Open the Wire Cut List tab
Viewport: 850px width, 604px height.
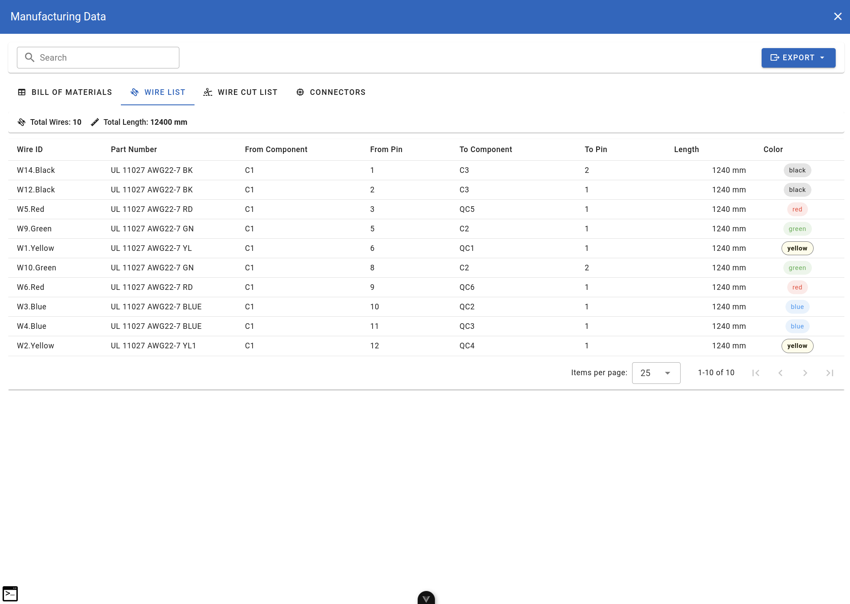click(x=240, y=92)
